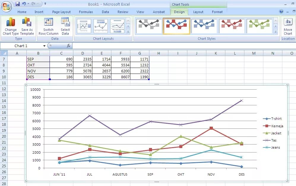The width and height of the screenshot is (296, 186).
Task: Click the Office button logo
Action: [6, 7]
